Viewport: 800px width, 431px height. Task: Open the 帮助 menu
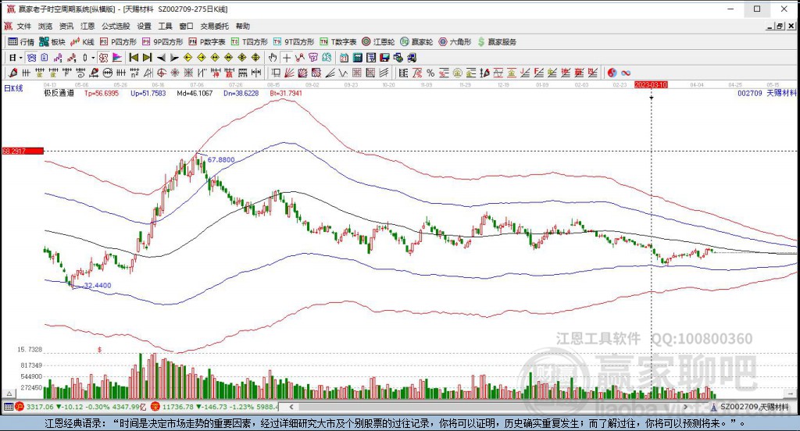pos(243,26)
